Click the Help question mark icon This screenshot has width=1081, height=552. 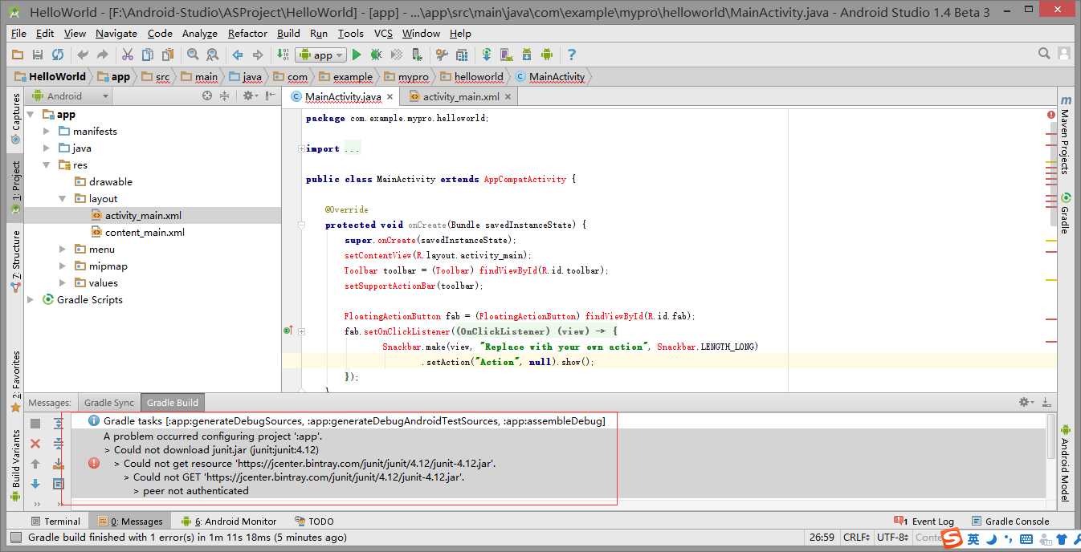[572, 55]
